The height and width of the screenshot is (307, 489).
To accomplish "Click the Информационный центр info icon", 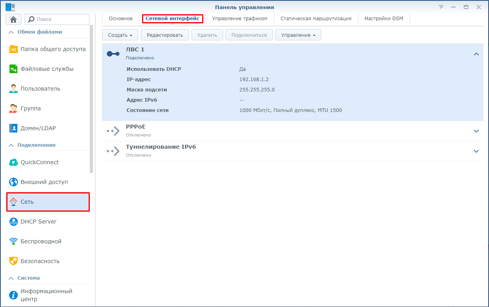I will 13,295.
